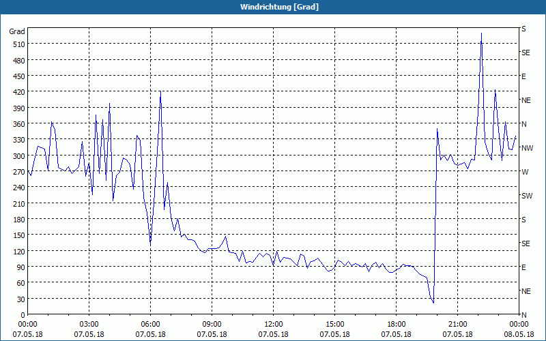Viewport: 546px width, 341px height.
Task: Click the 12:00 time label on the x-axis
Action: [x=274, y=325]
